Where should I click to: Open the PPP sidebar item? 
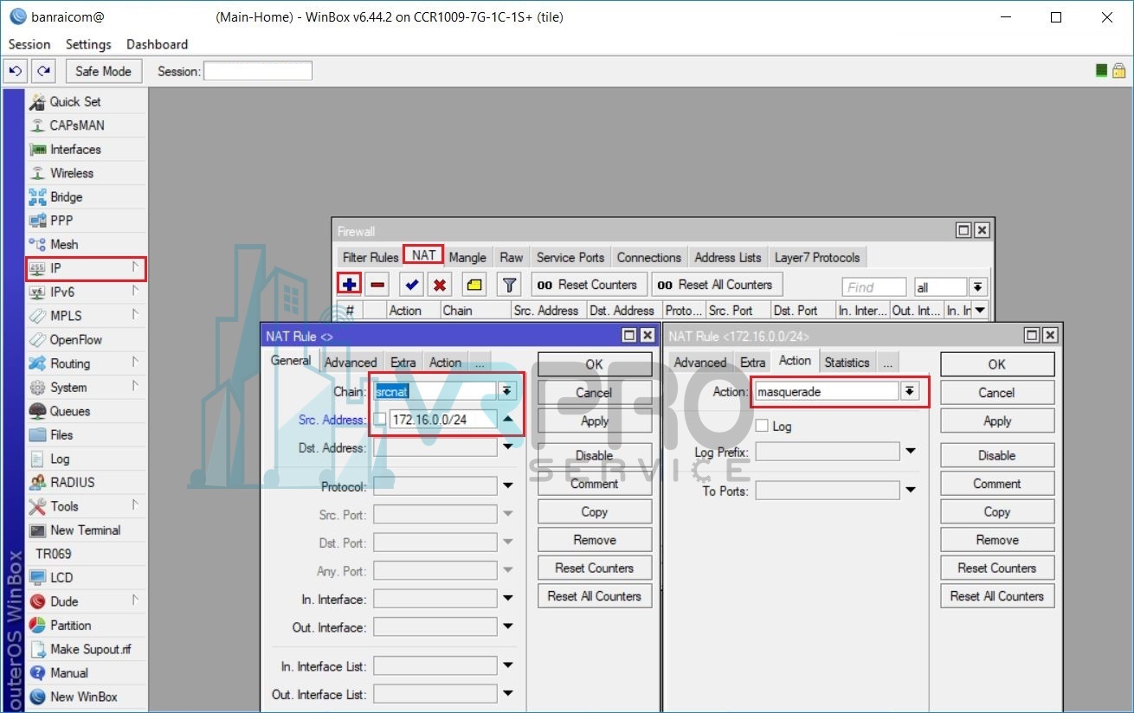coord(61,221)
